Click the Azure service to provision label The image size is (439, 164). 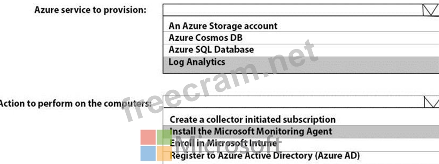pos(90,10)
